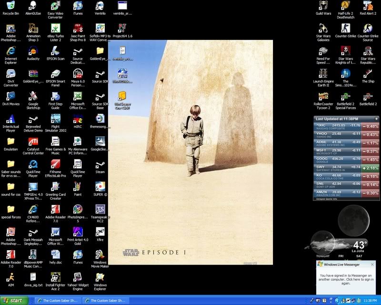Open Half-Life 2 Deathmatch shortcut
Screen dimensions: 381x305
[x=345, y=6]
